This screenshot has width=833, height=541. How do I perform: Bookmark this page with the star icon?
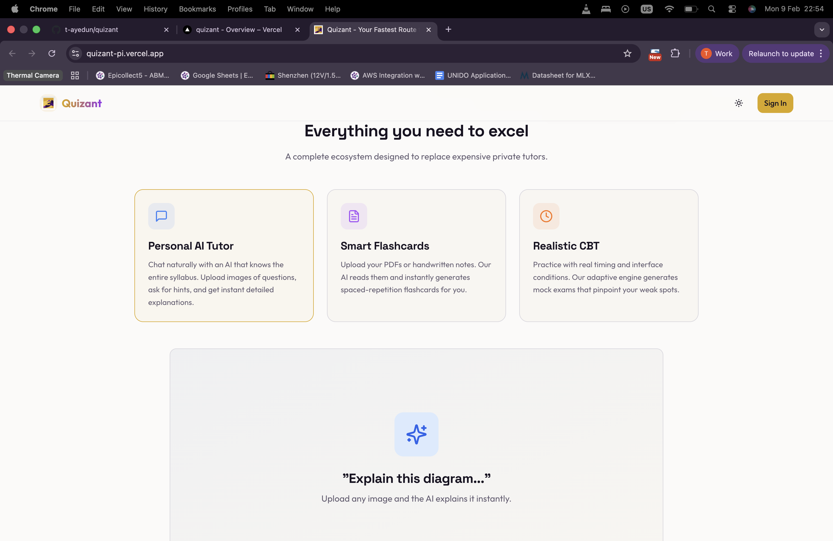(627, 53)
